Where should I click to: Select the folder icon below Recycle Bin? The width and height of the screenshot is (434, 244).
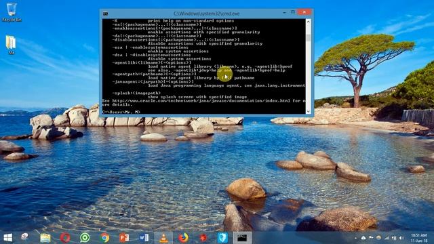(11, 45)
